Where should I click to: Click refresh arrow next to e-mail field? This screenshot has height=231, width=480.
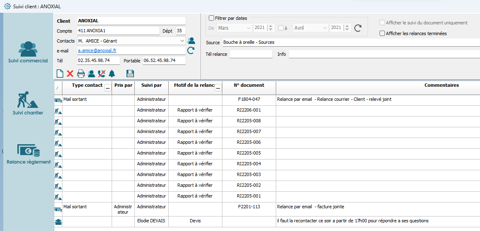click(191, 50)
